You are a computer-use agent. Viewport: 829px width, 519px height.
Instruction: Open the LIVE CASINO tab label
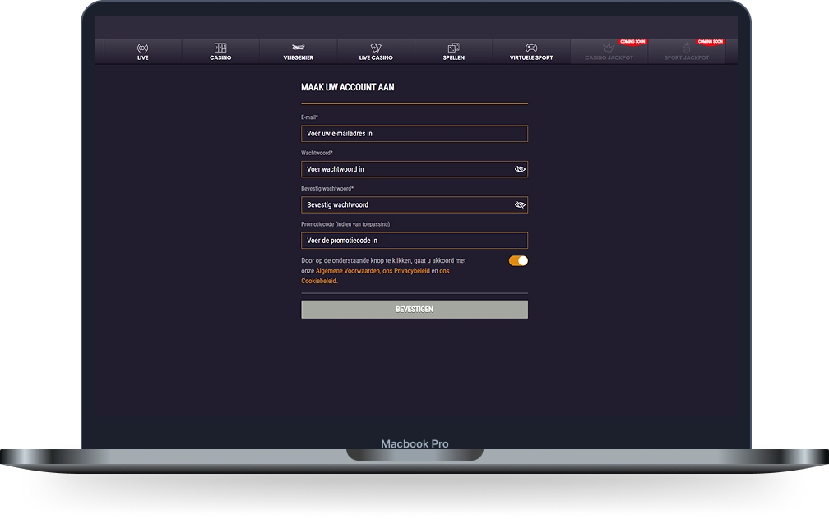[376, 57]
